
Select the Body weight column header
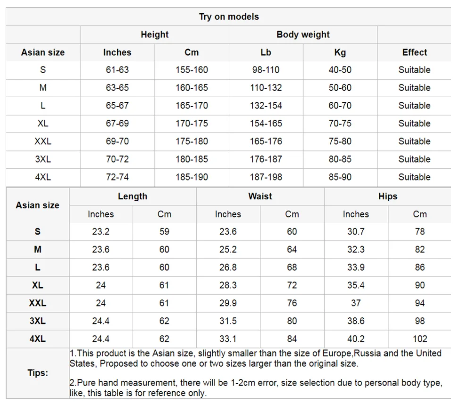[303, 34]
